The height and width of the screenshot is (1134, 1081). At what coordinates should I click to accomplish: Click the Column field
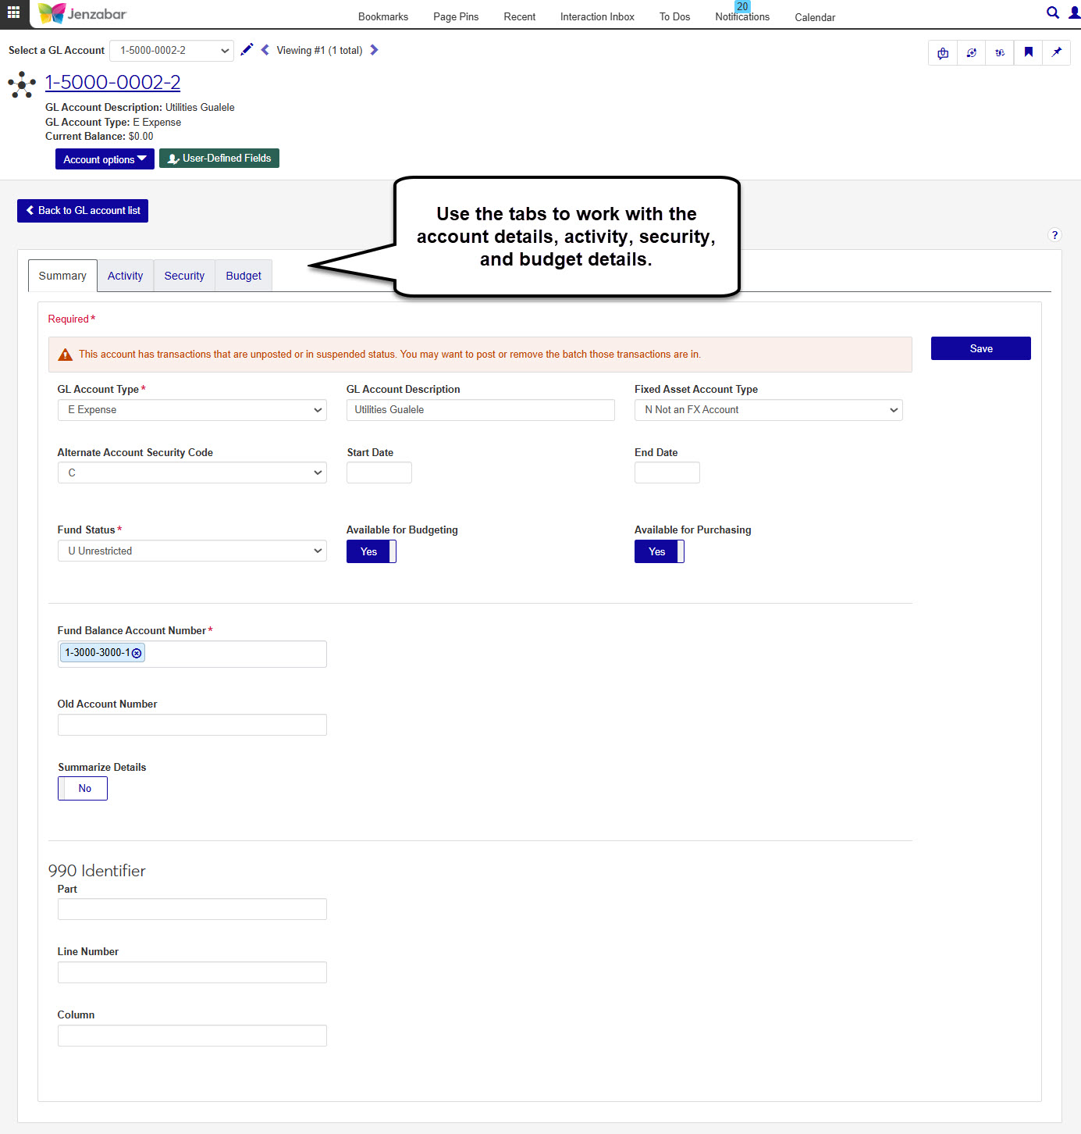coord(192,1036)
